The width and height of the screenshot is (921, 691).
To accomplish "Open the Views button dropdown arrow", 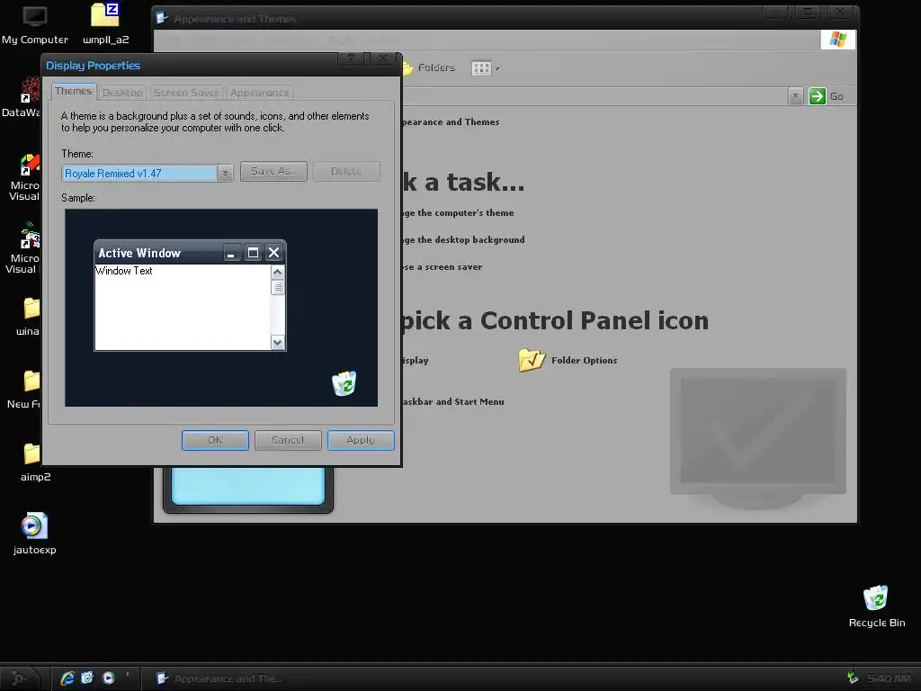I will pyautogui.click(x=497, y=68).
